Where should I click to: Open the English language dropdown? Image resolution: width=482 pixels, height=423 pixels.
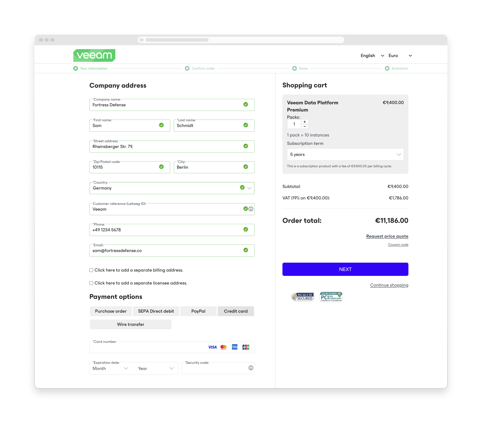point(372,56)
